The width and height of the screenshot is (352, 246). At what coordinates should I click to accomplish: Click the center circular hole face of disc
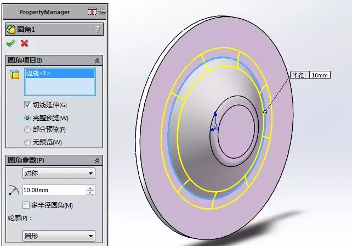coord(236,132)
